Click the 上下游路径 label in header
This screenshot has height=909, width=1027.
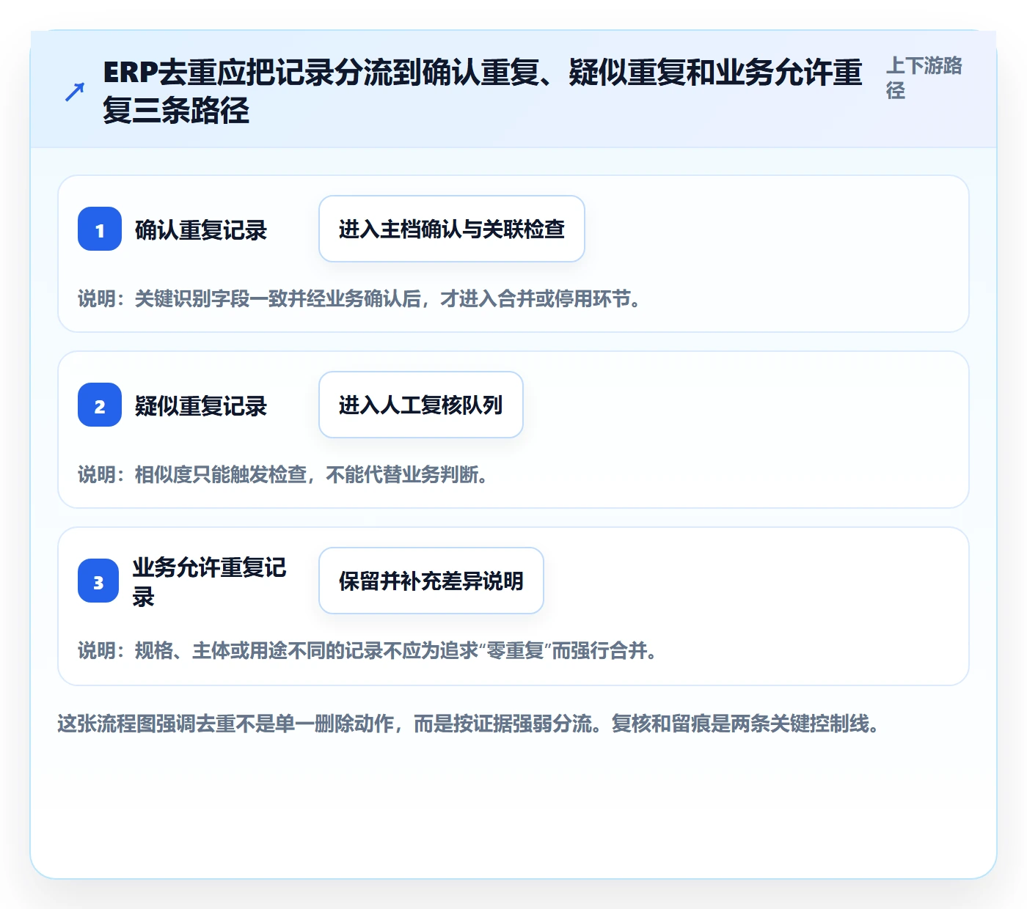pyautogui.click(x=924, y=78)
